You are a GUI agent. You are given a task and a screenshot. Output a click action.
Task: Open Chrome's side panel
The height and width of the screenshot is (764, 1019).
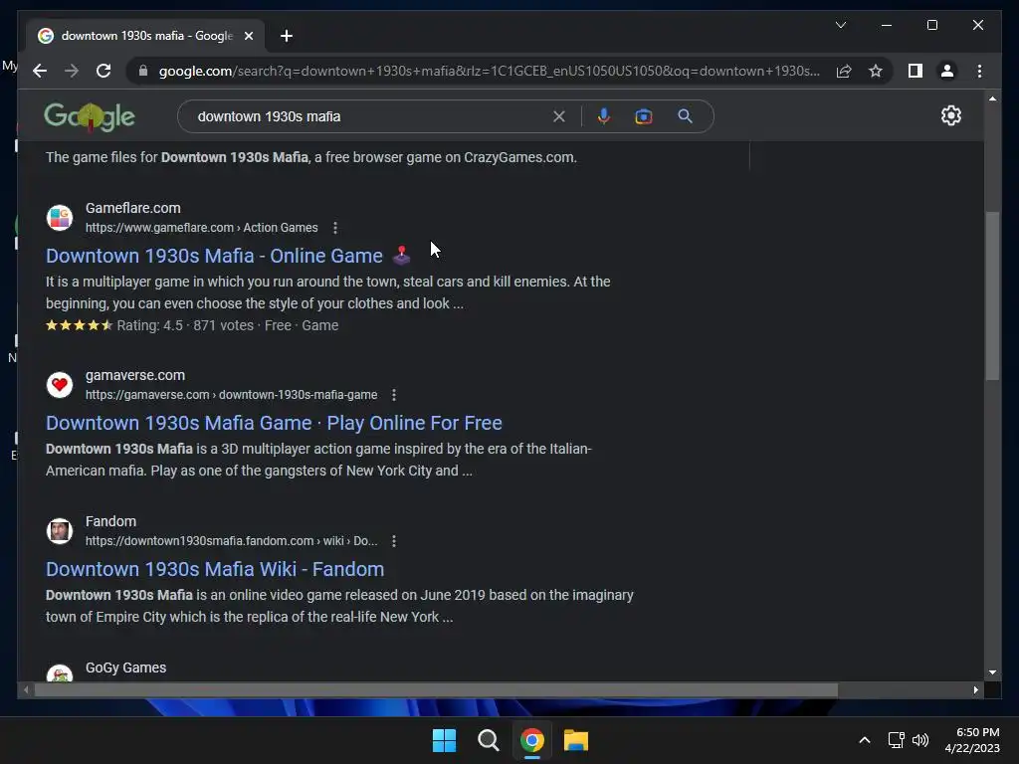(x=916, y=71)
